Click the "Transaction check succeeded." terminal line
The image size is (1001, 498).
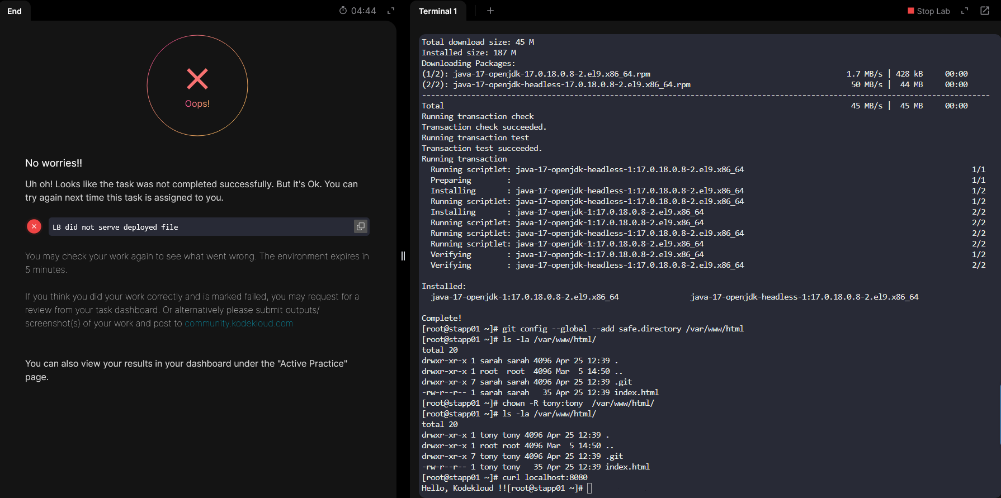pos(484,127)
